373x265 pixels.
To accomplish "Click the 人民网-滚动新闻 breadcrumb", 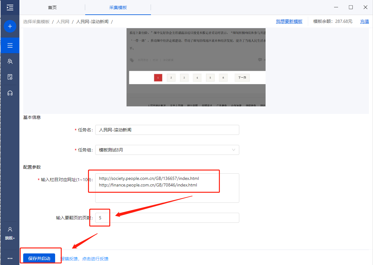I will (92, 22).
